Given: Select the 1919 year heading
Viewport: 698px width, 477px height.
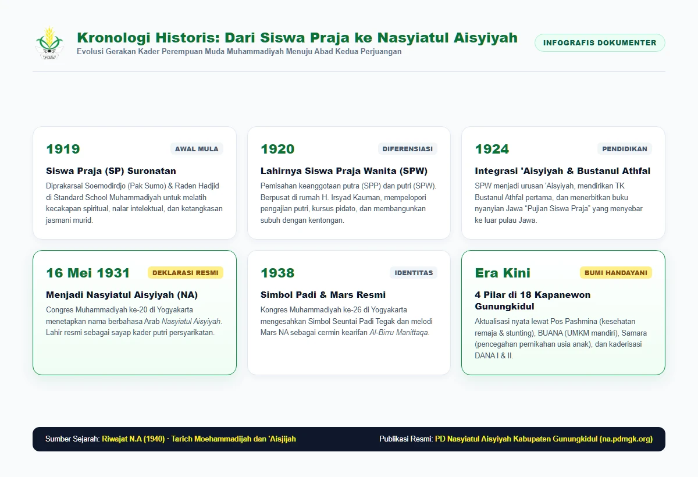Looking at the screenshot, I should click(63, 149).
